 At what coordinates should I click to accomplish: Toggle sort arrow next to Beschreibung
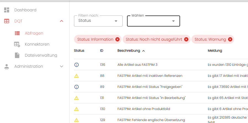point(143,51)
